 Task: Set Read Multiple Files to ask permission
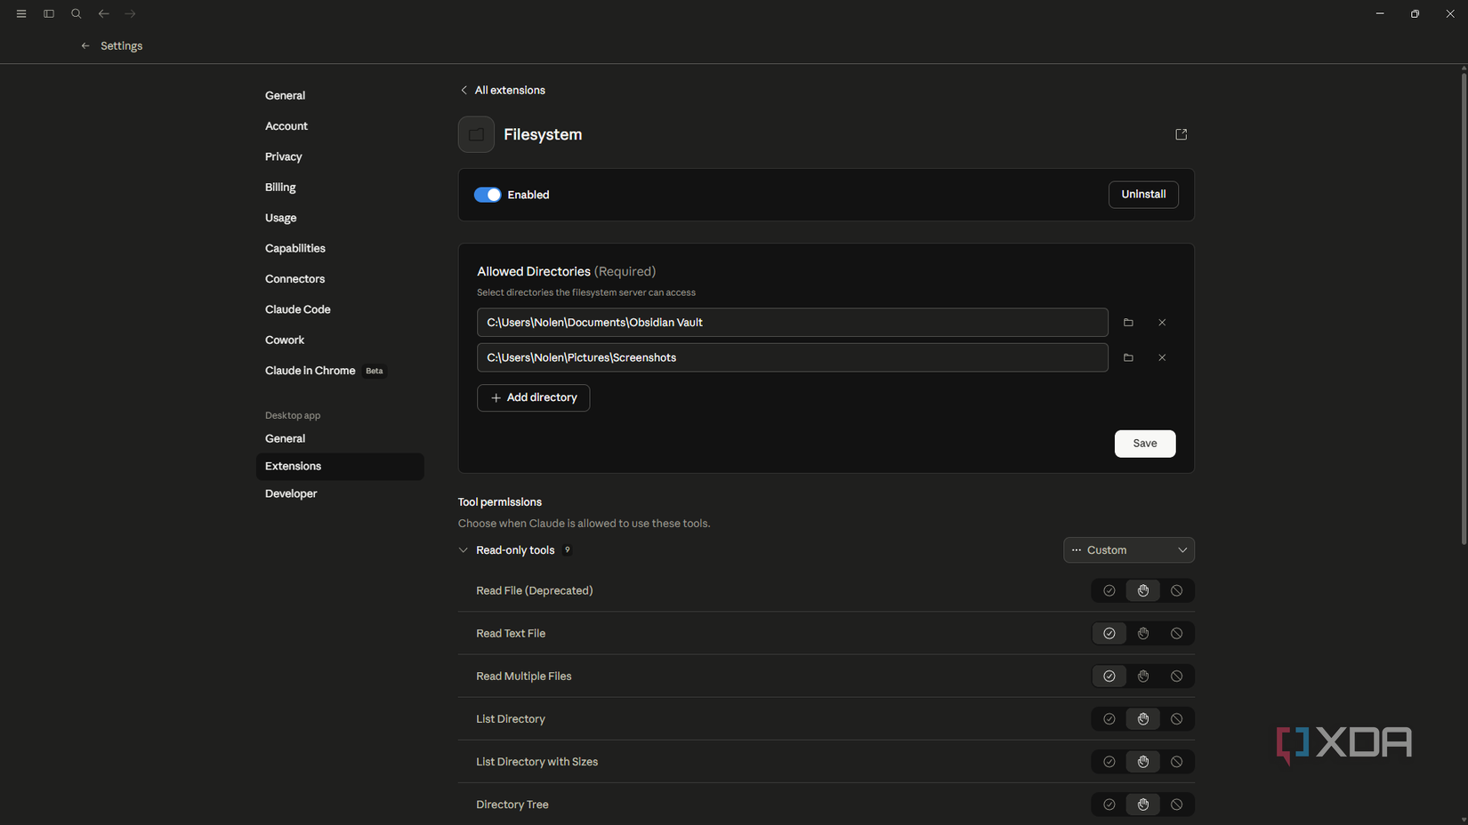click(x=1142, y=677)
